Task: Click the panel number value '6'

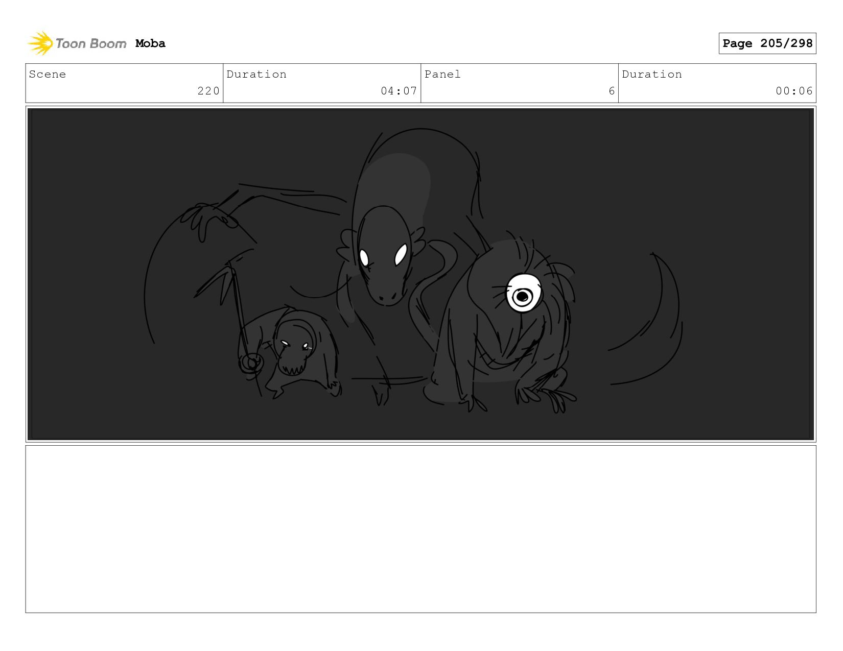Action: 612,91
